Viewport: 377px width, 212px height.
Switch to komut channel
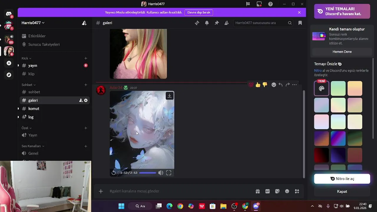(x=54, y=109)
